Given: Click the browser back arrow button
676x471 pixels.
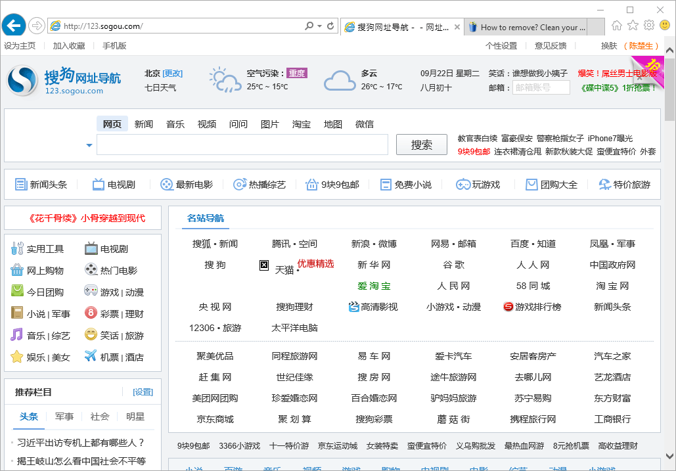Looking at the screenshot, I should click(14, 26).
